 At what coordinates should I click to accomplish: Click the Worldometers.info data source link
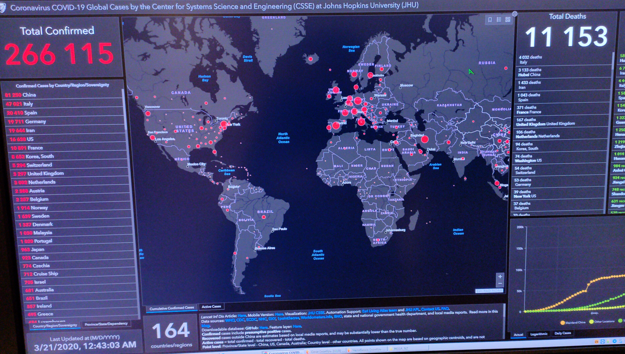coord(316,317)
